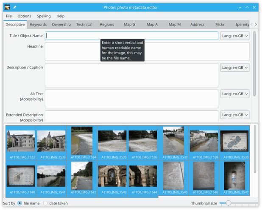
Task: Switch to the Descriptive tab
Action: tap(15, 25)
